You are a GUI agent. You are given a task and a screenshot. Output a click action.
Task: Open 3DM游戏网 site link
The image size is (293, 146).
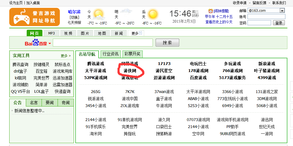tap(267, 99)
